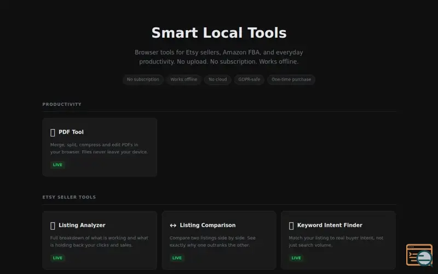
Task: Open the PDF Tool title link
Action: (71, 132)
